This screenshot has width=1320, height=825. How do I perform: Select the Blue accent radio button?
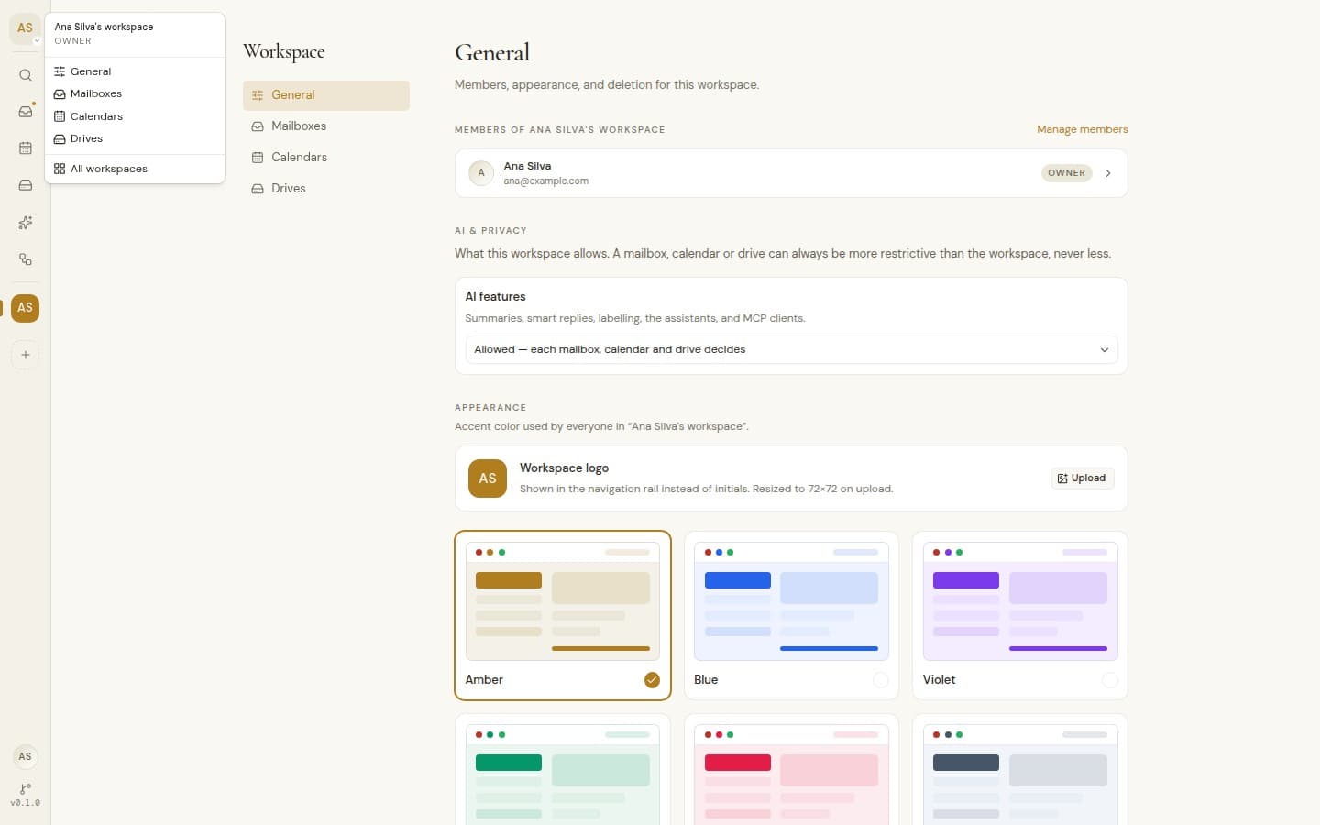coord(881,680)
